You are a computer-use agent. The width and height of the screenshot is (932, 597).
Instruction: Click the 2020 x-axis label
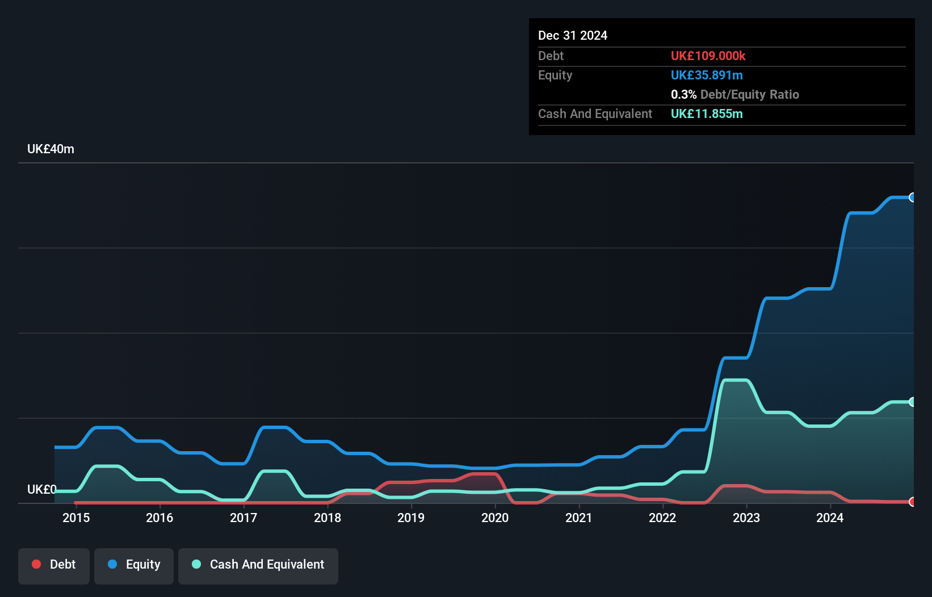point(495,518)
